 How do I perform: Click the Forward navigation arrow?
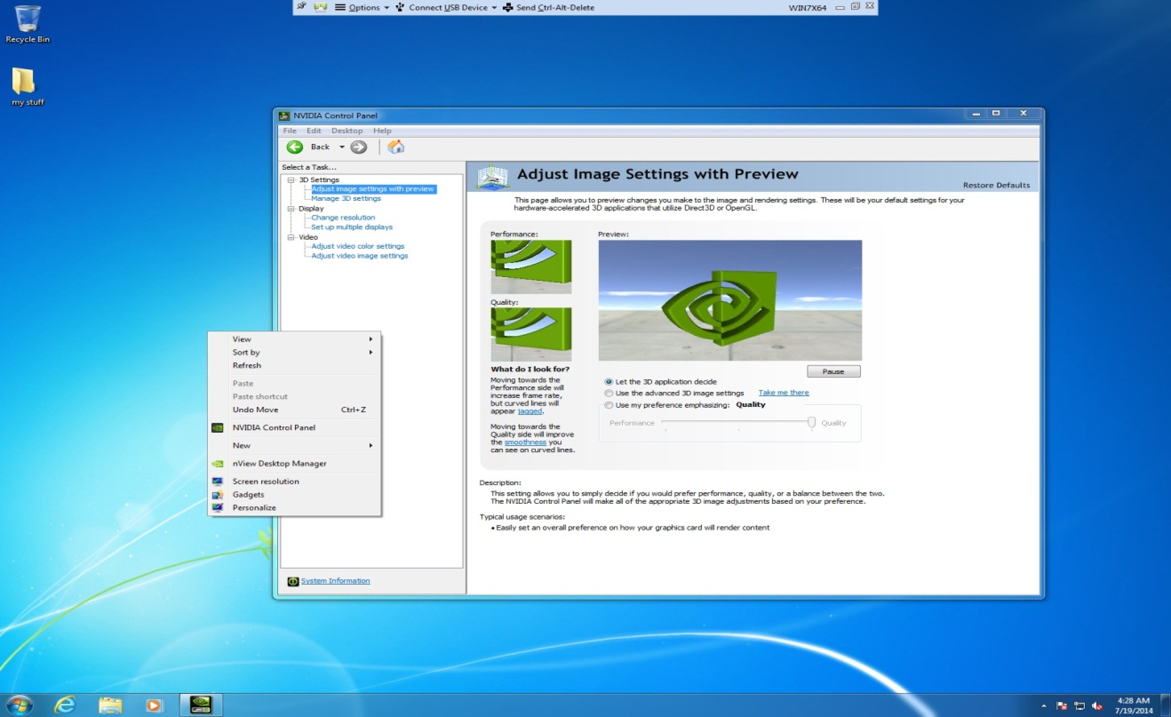[x=358, y=147]
